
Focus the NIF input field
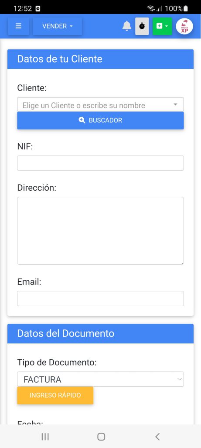(100, 163)
